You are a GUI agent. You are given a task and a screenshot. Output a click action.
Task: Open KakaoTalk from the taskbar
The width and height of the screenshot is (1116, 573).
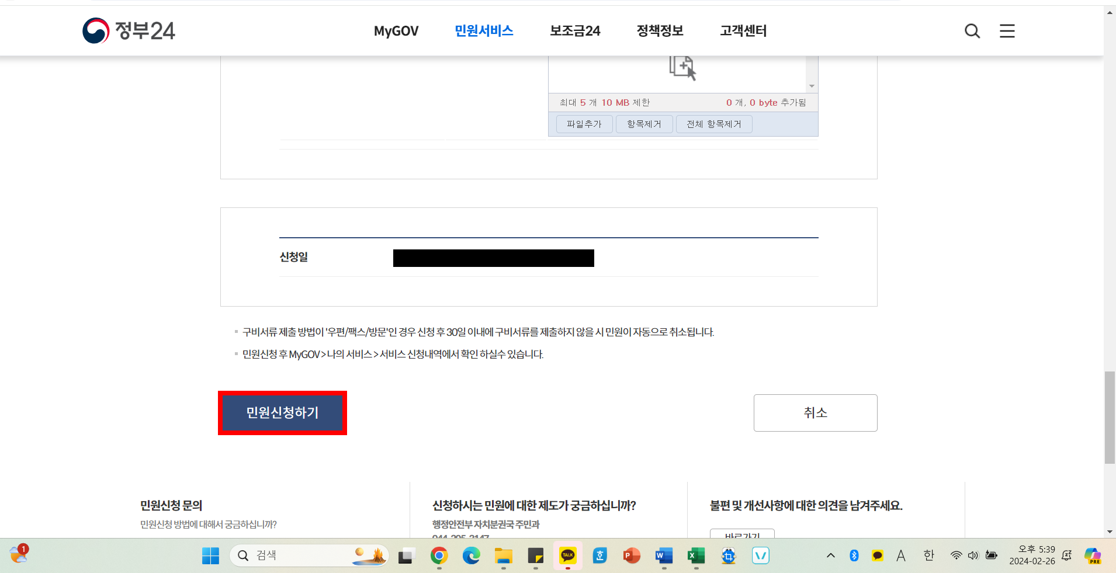pos(567,555)
